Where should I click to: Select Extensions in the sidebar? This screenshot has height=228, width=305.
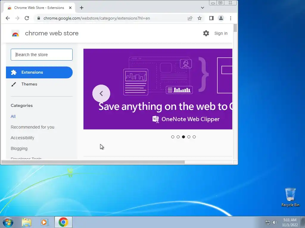click(x=39, y=72)
